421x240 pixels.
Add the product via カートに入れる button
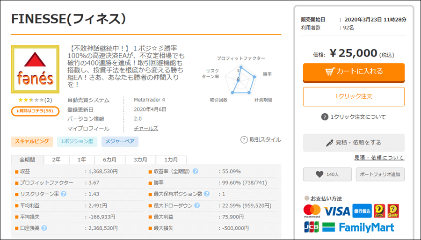pyautogui.click(x=354, y=73)
